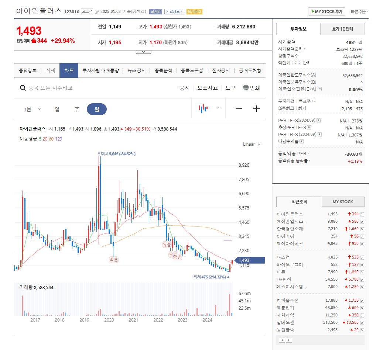Remove 케이엔알시스 from recent list
This screenshot has height=350, width=383.
click(x=362, y=222)
